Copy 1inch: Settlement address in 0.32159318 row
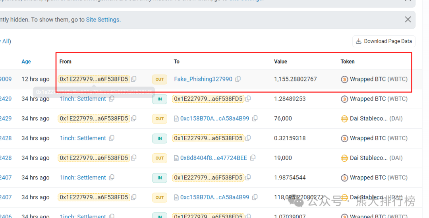This screenshot has height=218, width=429. pos(112,138)
